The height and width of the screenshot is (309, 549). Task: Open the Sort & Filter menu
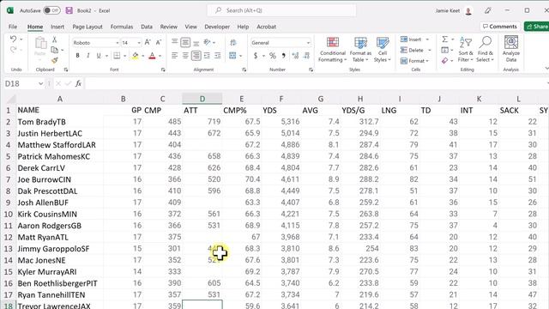pyautogui.click(x=466, y=50)
